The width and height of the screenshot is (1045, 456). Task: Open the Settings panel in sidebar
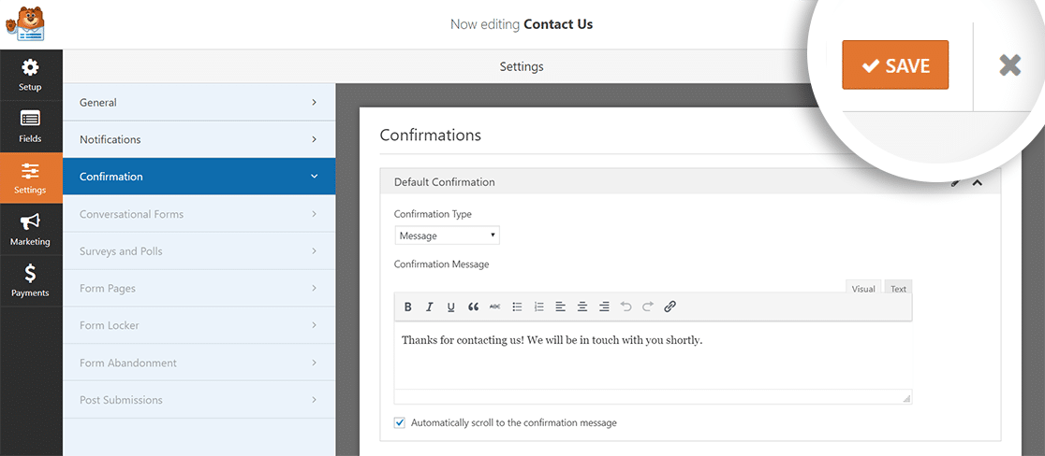pos(31,178)
